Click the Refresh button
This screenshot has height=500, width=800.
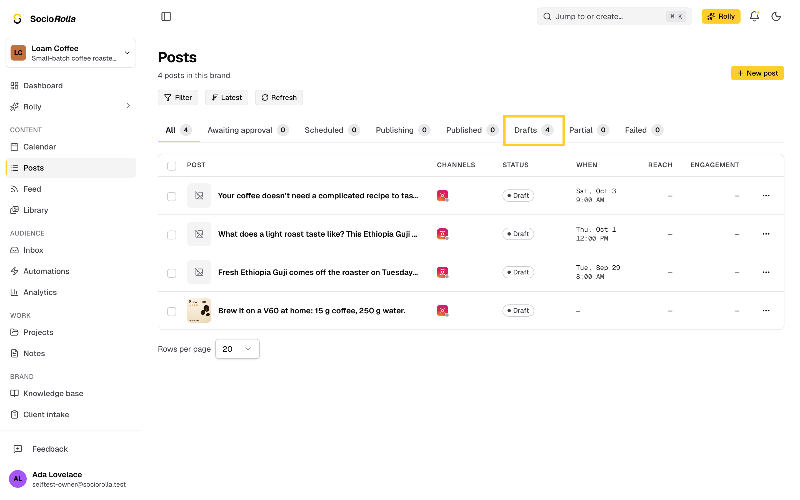coord(279,97)
